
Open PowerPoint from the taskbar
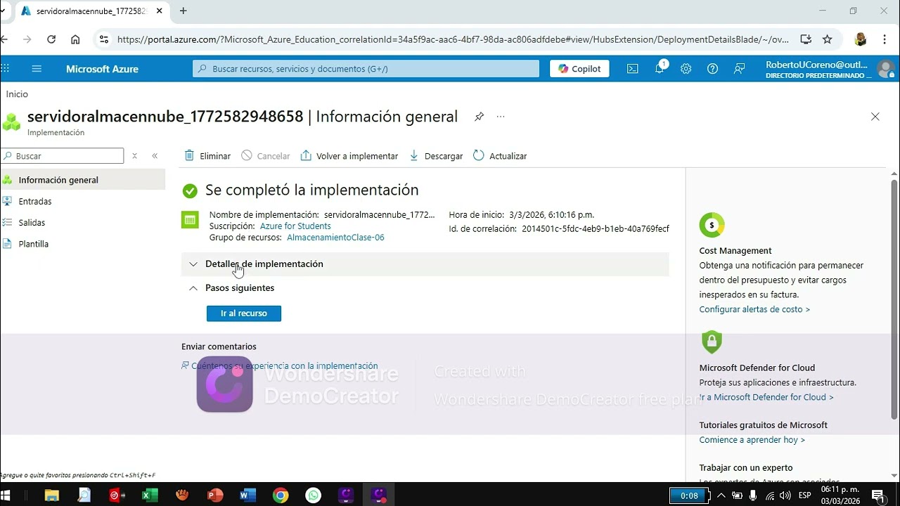tap(215, 495)
